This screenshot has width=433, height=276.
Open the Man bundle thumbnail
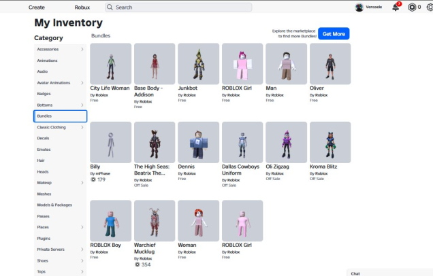(287, 64)
